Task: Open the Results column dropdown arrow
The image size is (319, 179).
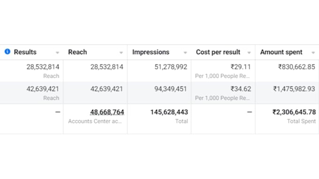Action: pos(57,53)
